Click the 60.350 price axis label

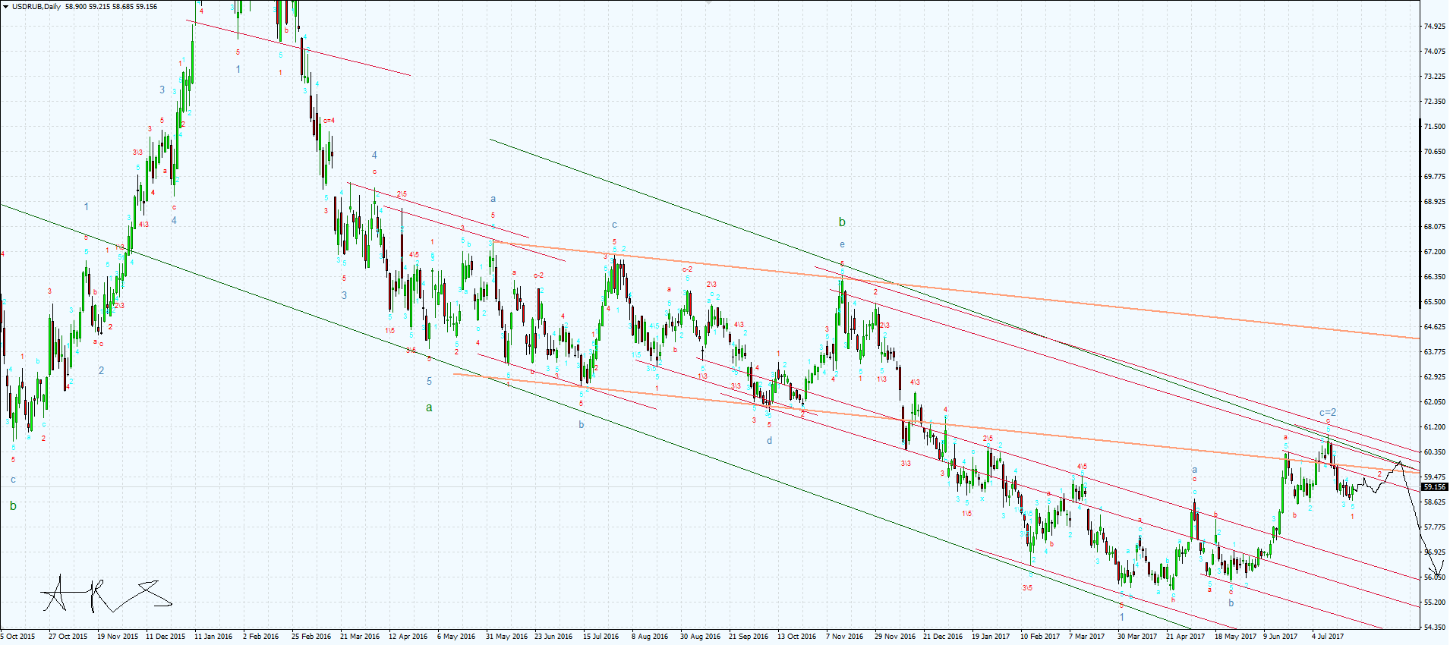tap(1435, 452)
